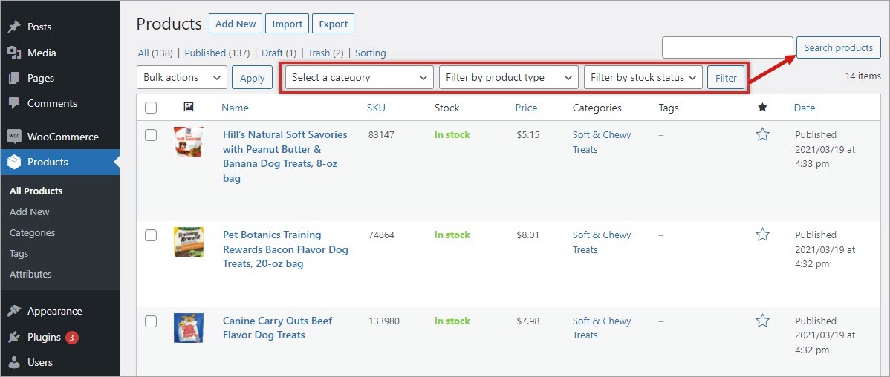Click the product search input field
Image resolution: width=890 pixels, height=377 pixels.
(x=727, y=47)
